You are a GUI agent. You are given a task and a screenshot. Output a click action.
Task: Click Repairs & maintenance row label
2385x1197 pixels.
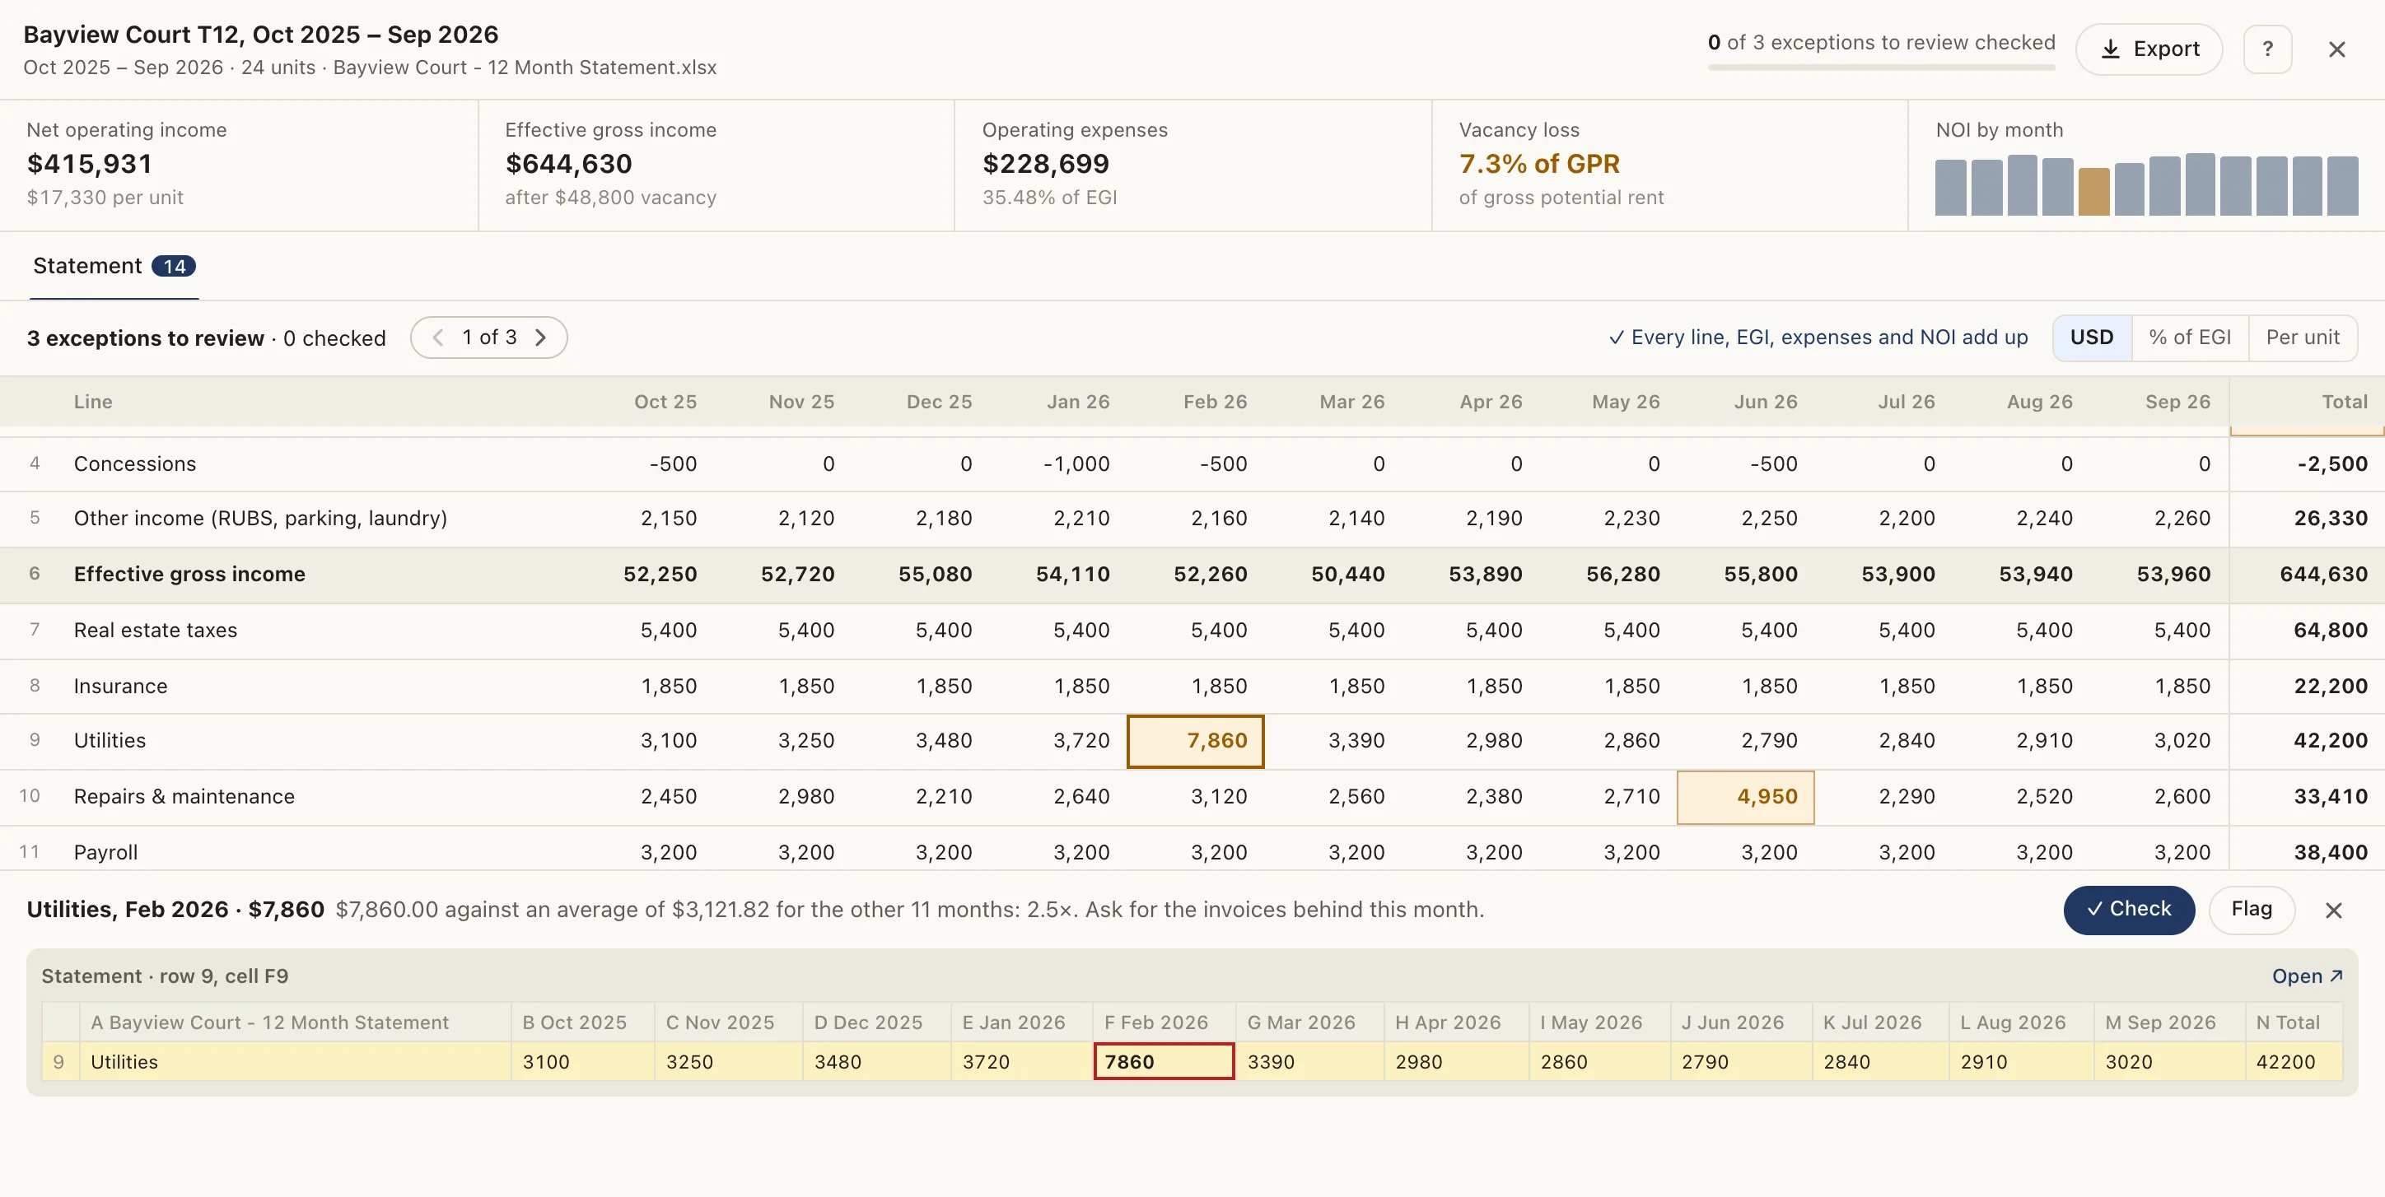pos(184,797)
